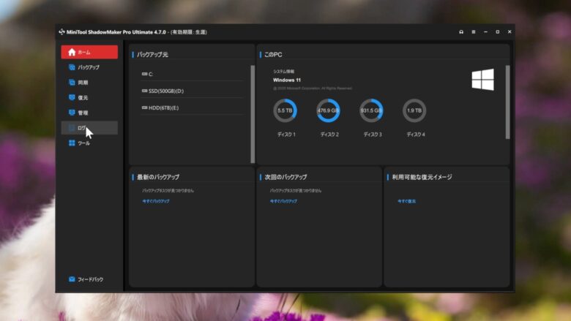Click the フィードバック (Feedback) envelope icon

coord(72,279)
